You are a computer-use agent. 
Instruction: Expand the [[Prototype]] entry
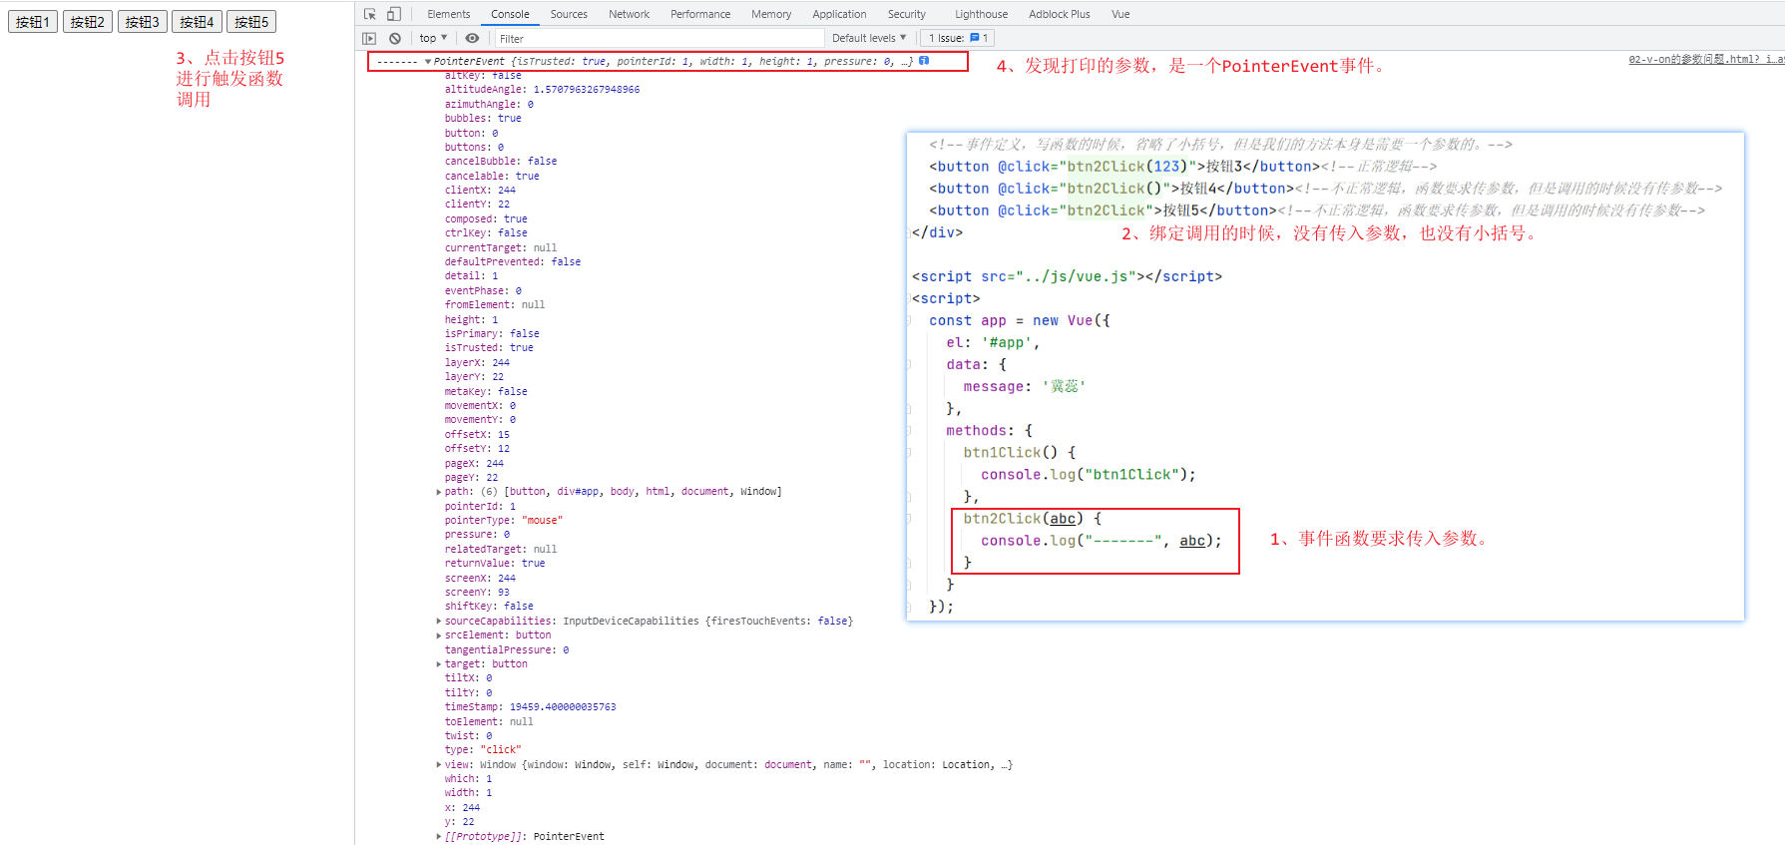coord(439,837)
